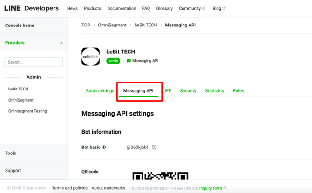Viewport: 312px width, 193px height.
Task: Click the provider Search input field
Action: click(34, 62)
